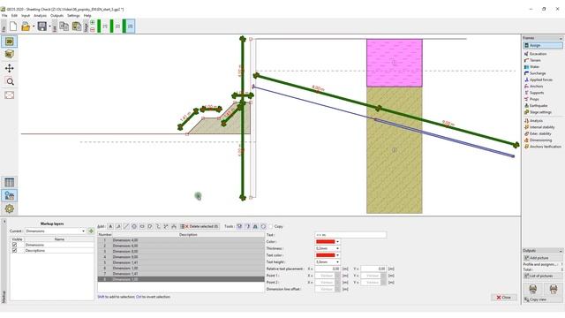Click first icon in Tools group
This screenshot has height=318, width=565.
pyautogui.click(x=239, y=226)
